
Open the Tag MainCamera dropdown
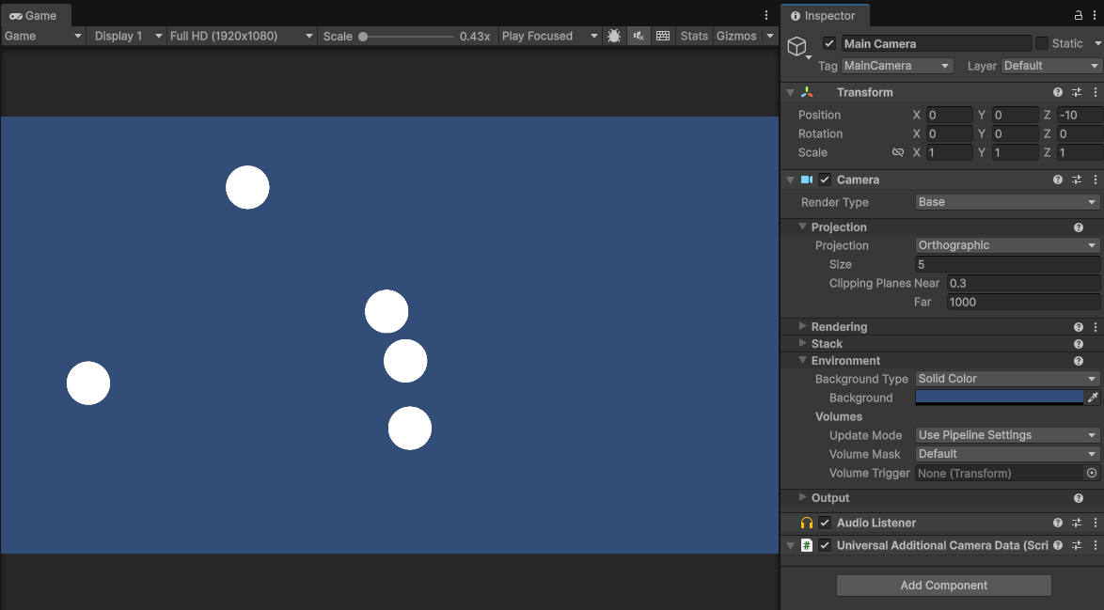pyautogui.click(x=897, y=66)
